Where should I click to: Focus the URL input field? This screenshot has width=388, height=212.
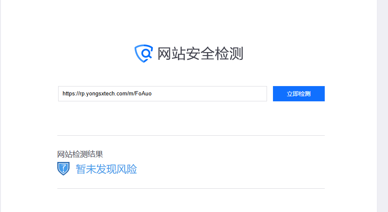(x=163, y=94)
